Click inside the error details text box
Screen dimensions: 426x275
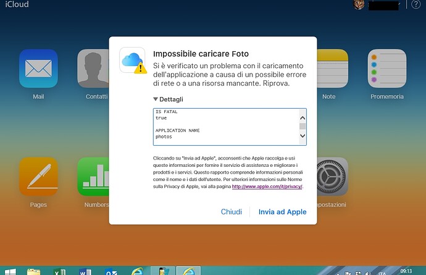pyautogui.click(x=230, y=127)
